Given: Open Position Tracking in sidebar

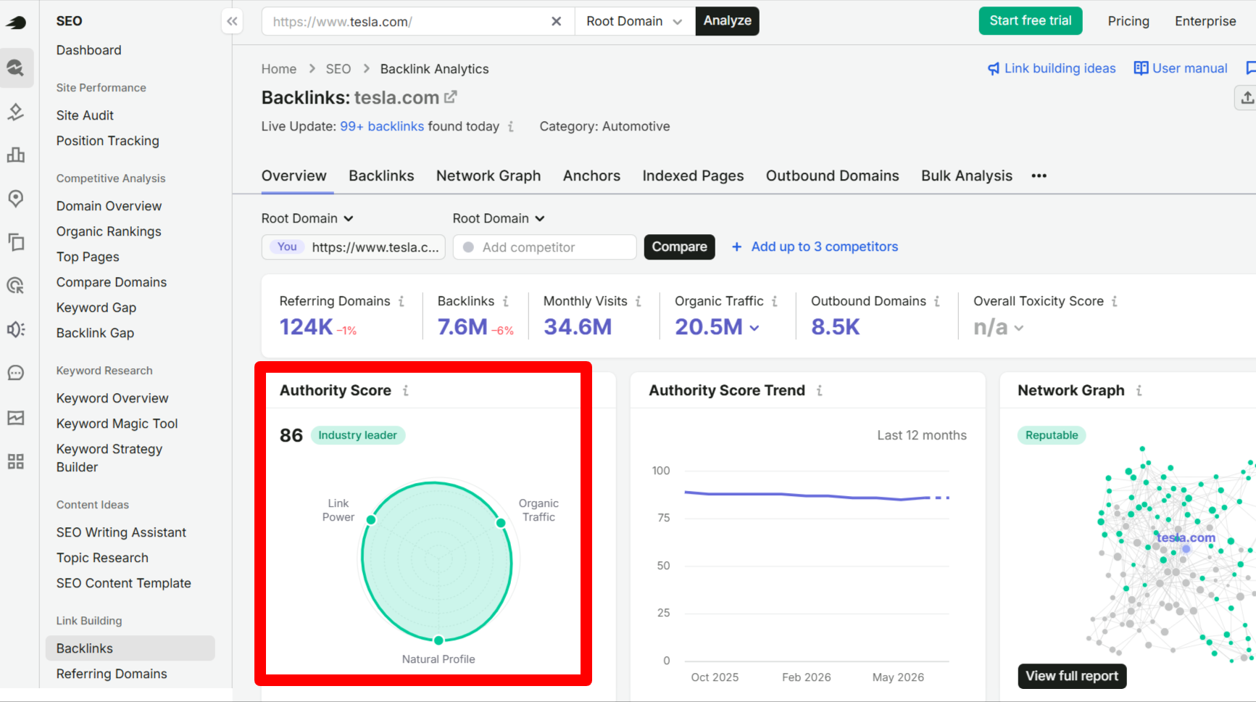Looking at the screenshot, I should coord(108,141).
